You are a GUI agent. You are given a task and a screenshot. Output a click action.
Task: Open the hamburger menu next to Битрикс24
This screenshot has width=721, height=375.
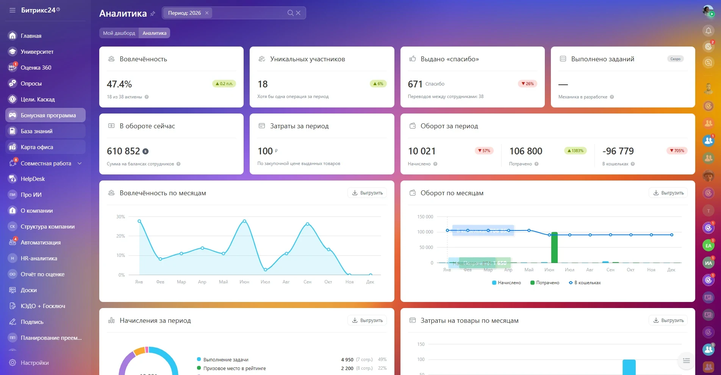click(13, 10)
